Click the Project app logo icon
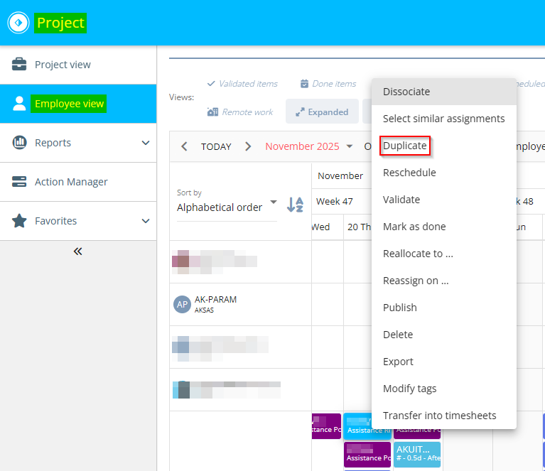 tap(18, 23)
